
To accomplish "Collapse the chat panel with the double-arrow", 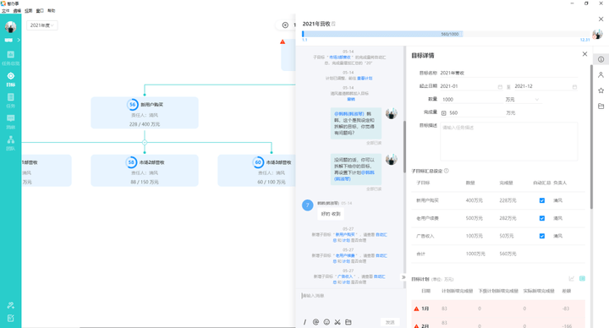I will tap(403, 277).
